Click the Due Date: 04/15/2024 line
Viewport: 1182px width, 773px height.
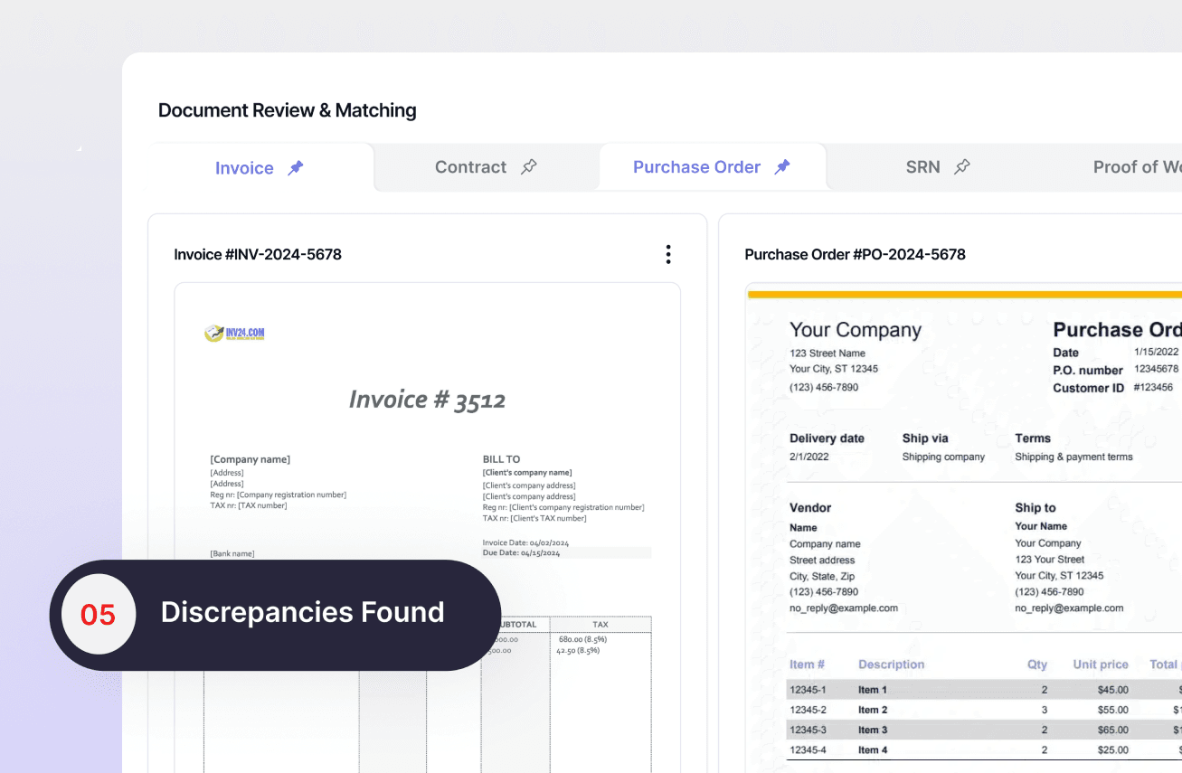[522, 552]
